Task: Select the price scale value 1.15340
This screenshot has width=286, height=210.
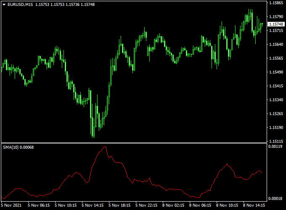Action: [x=276, y=100]
